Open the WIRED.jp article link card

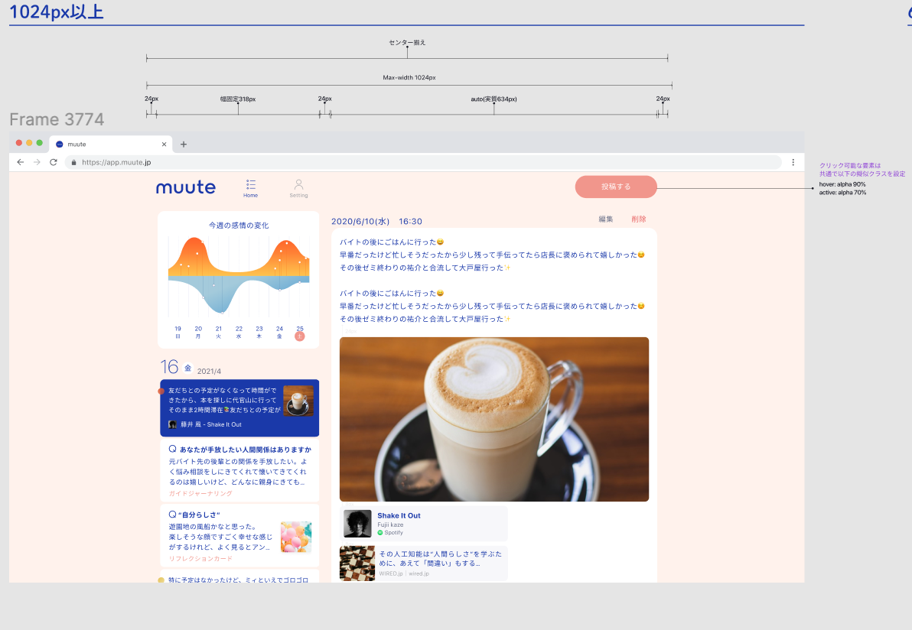point(424,563)
